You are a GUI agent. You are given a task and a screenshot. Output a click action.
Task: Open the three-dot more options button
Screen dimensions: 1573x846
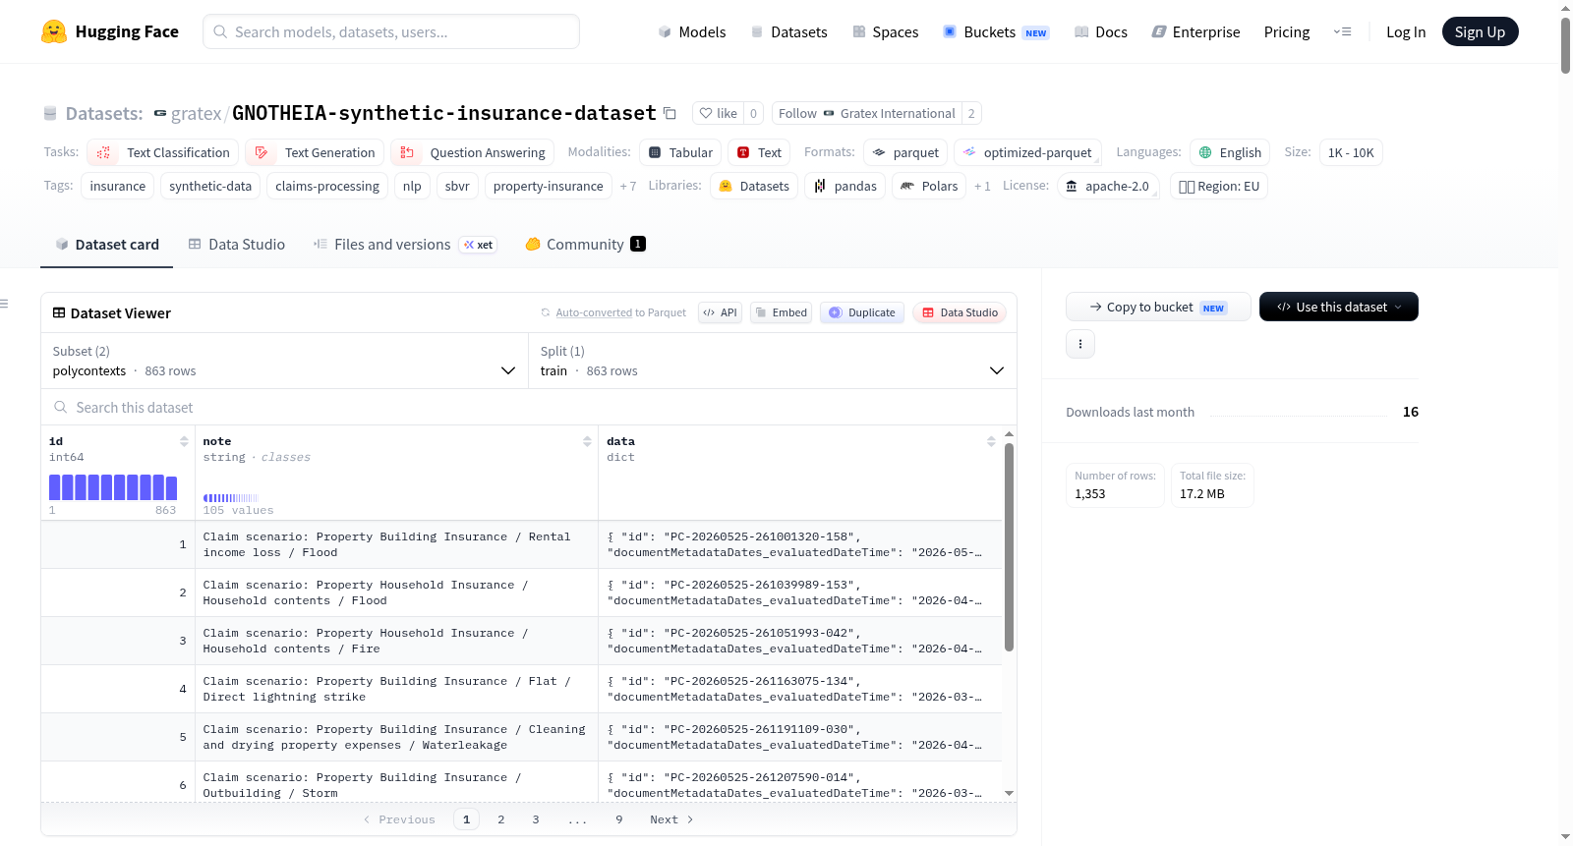click(x=1080, y=344)
